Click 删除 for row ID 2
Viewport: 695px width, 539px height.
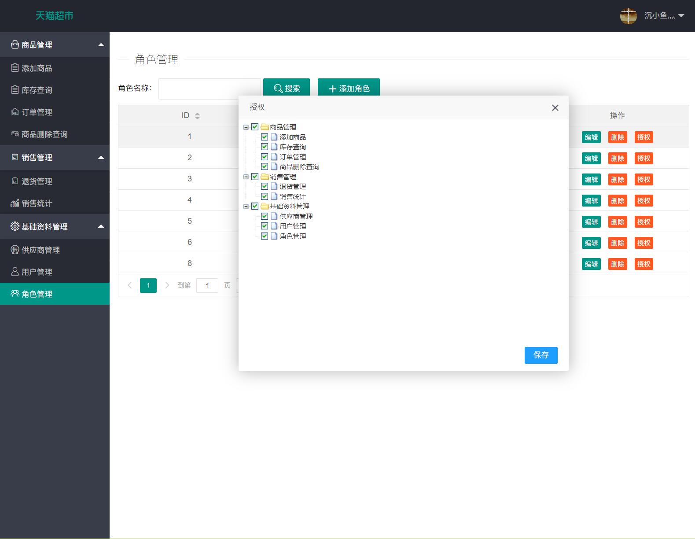(618, 159)
